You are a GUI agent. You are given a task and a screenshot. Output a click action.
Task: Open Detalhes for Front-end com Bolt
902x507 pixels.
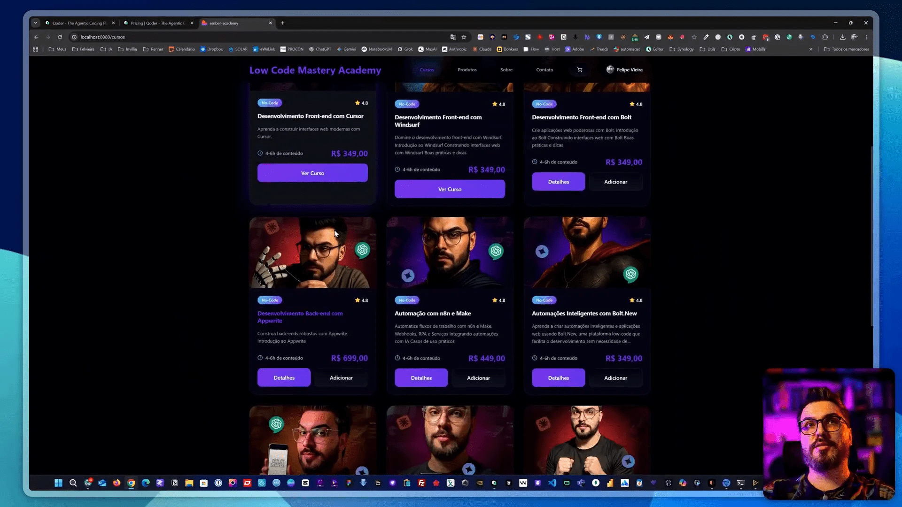coord(558,182)
